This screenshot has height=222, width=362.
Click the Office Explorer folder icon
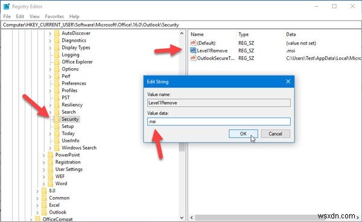pyautogui.click(x=57, y=62)
